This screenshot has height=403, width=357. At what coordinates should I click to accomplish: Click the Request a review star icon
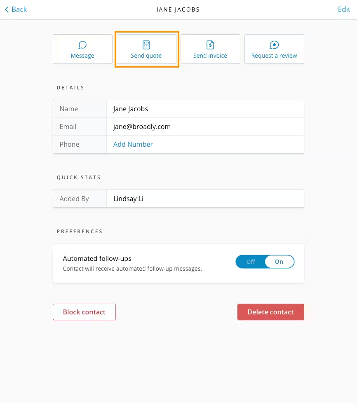(x=274, y=45)
